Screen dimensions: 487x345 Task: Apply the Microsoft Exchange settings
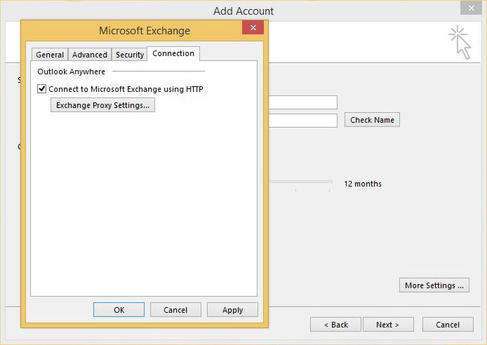[x=232, y=310]
